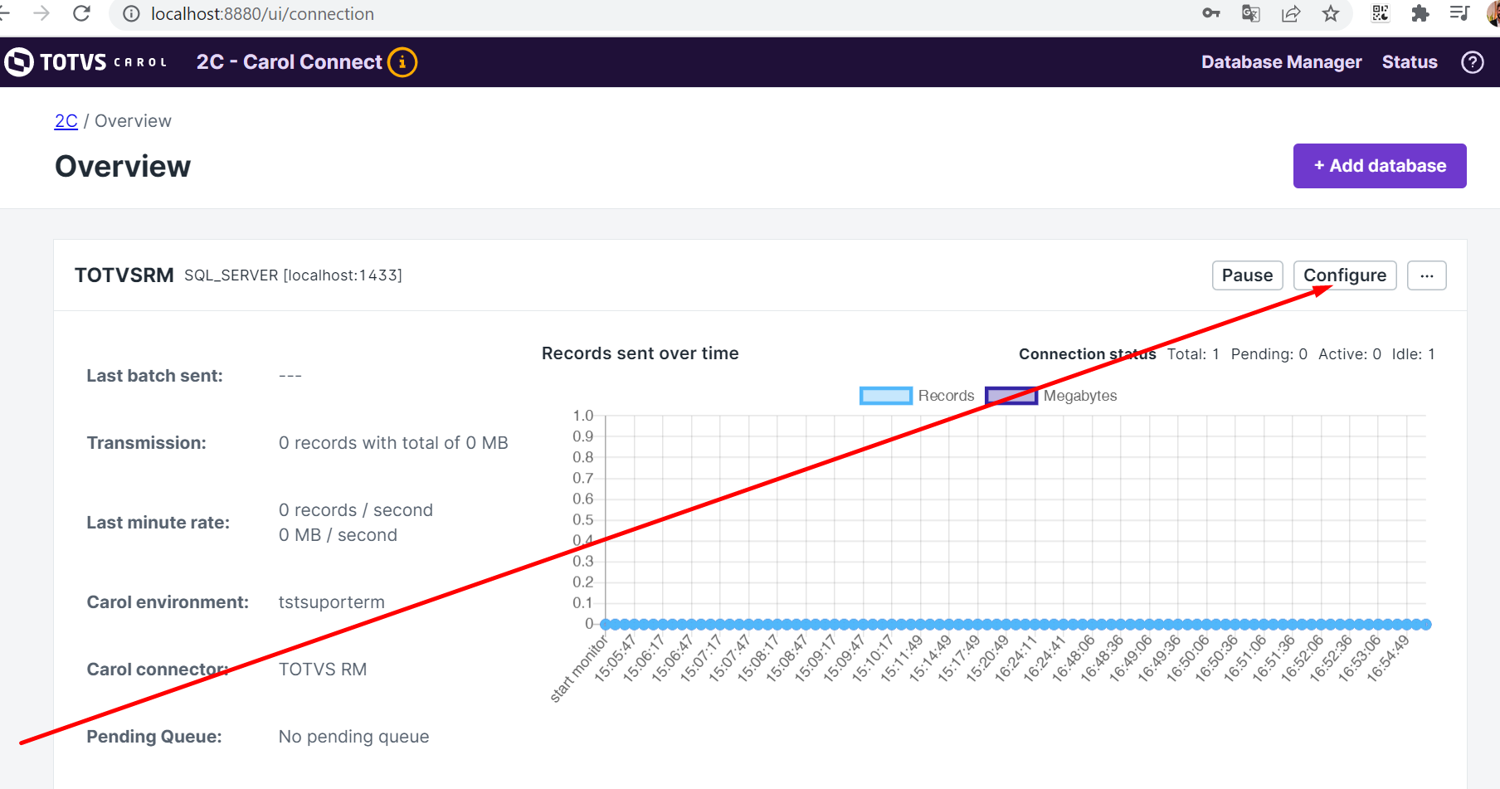Click the TOTVS Carol logo
Screen dimensions: 1500x789
pos(86,62)
